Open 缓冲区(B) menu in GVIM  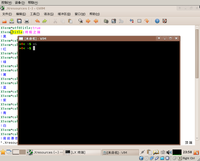click(64, 14)
